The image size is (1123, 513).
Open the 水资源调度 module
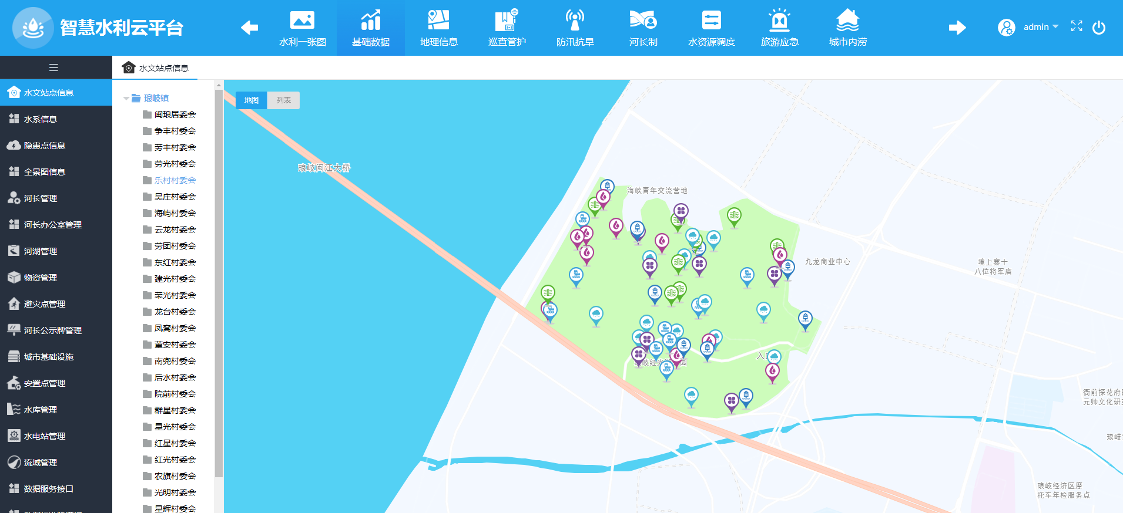coord(711,28)
